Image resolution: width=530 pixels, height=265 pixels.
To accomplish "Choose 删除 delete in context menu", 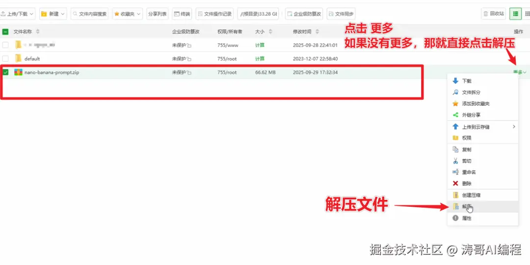I will click(483, 184).
